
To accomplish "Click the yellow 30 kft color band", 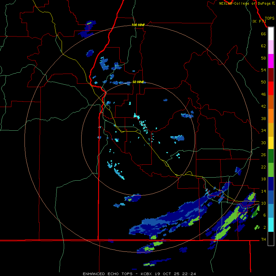I will (271, 143).
